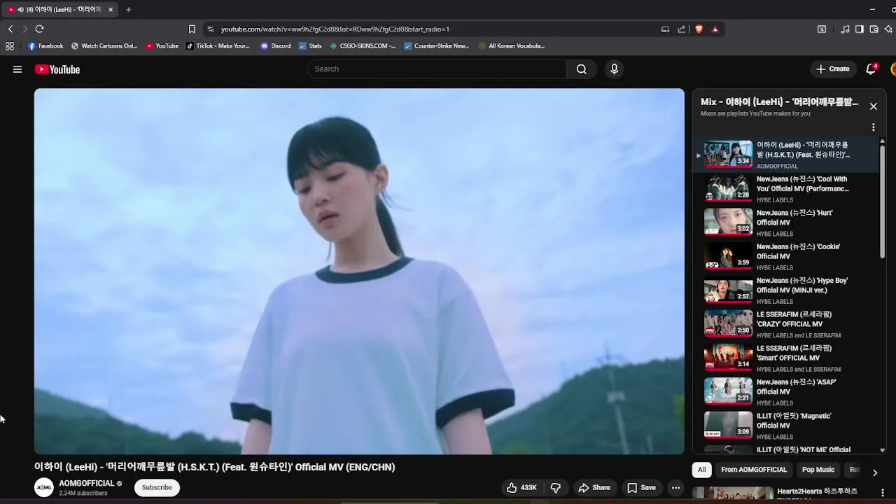This screenshot has width=896, height=504.
Task: Open TikTok bookmark
Action: tap(218, 46)
